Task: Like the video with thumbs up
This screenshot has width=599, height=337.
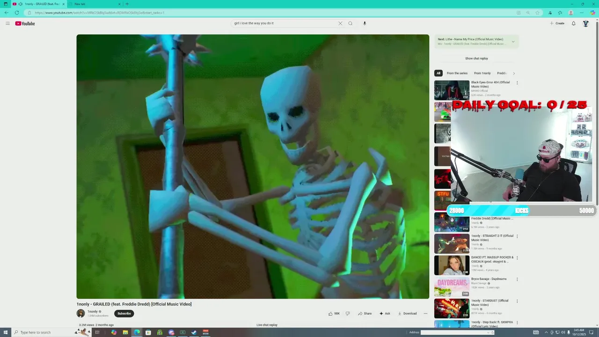Action: (x=334, y=314)
